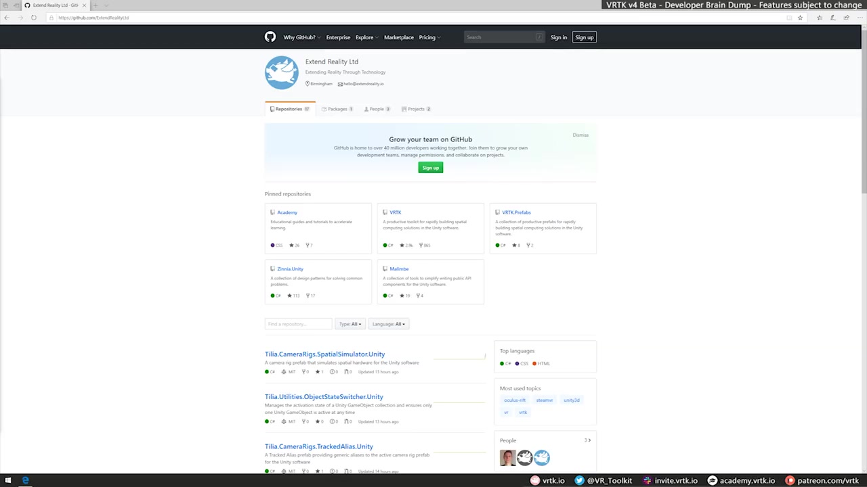
Task: Click the Find a repository search field
Action: pyautogui.click(x=298, y=324)
